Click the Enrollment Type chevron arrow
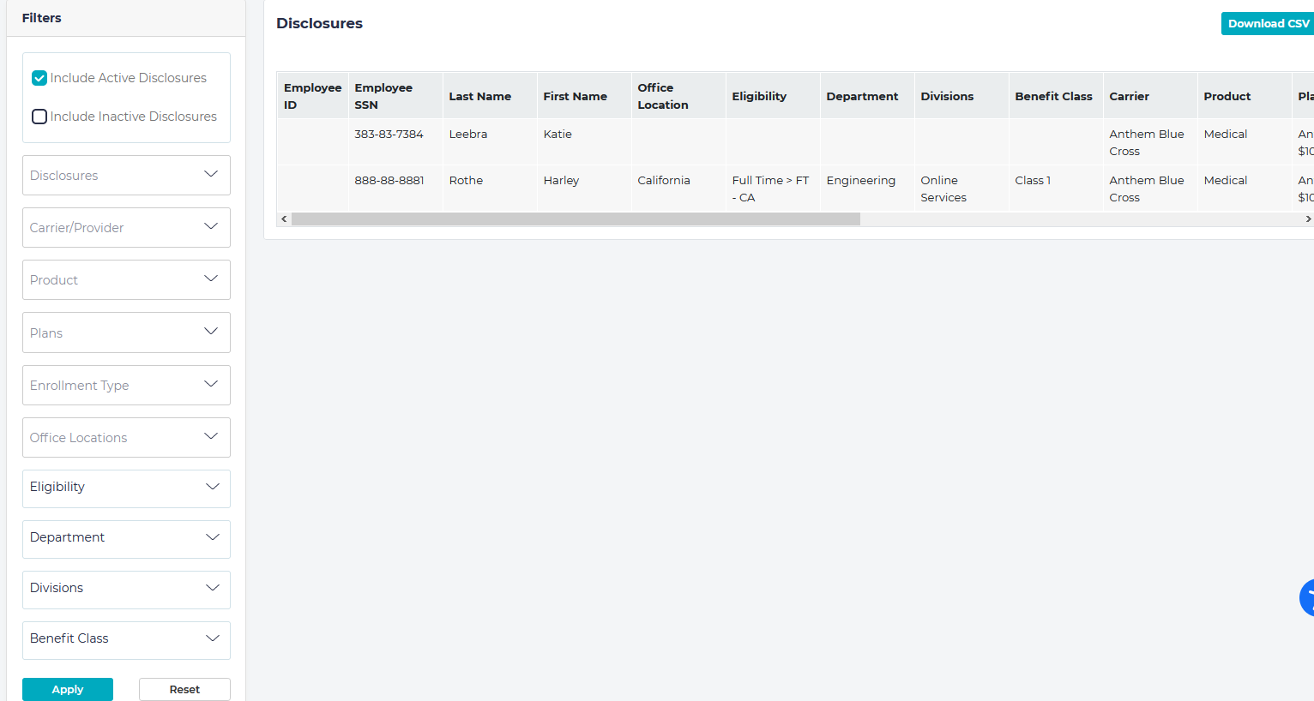The width and height of the screenshot is (1314, 701). click(211, 384)
